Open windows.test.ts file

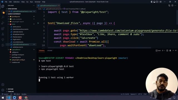(x=18, y=47)
